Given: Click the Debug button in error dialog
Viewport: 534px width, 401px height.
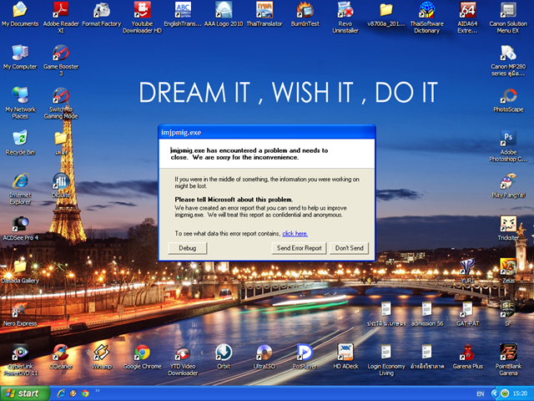Looking at the screenshot, I should [187, 248].
